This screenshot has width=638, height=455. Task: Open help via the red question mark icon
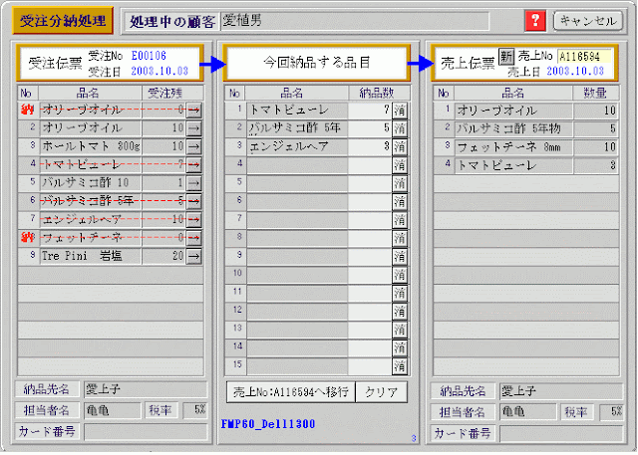pos(535,20)
